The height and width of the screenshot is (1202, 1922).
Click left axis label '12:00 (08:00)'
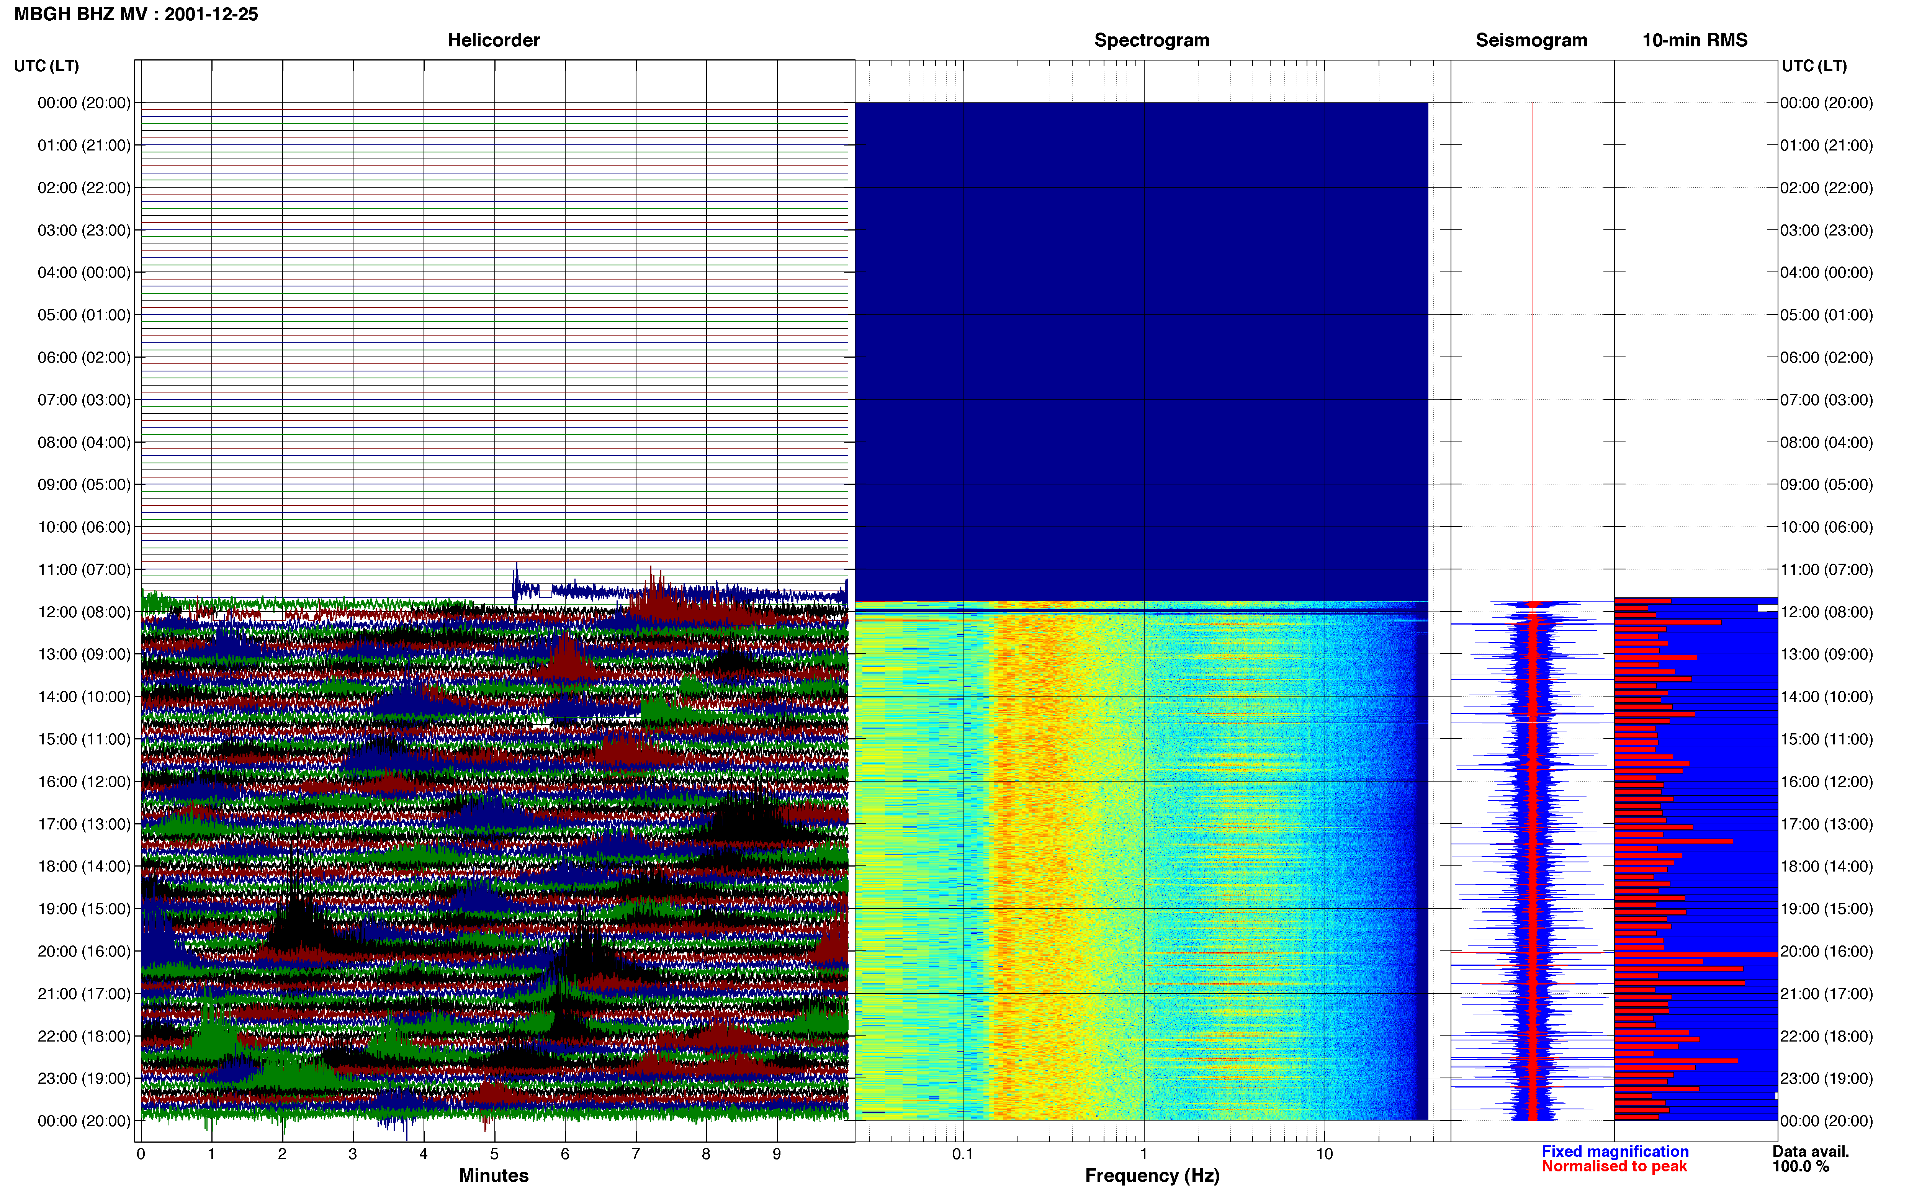pos(84,612)
